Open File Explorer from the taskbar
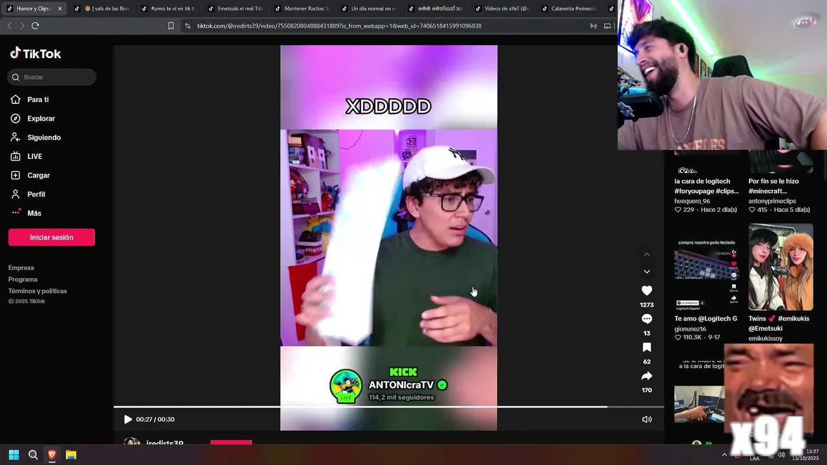 (71, 455)
